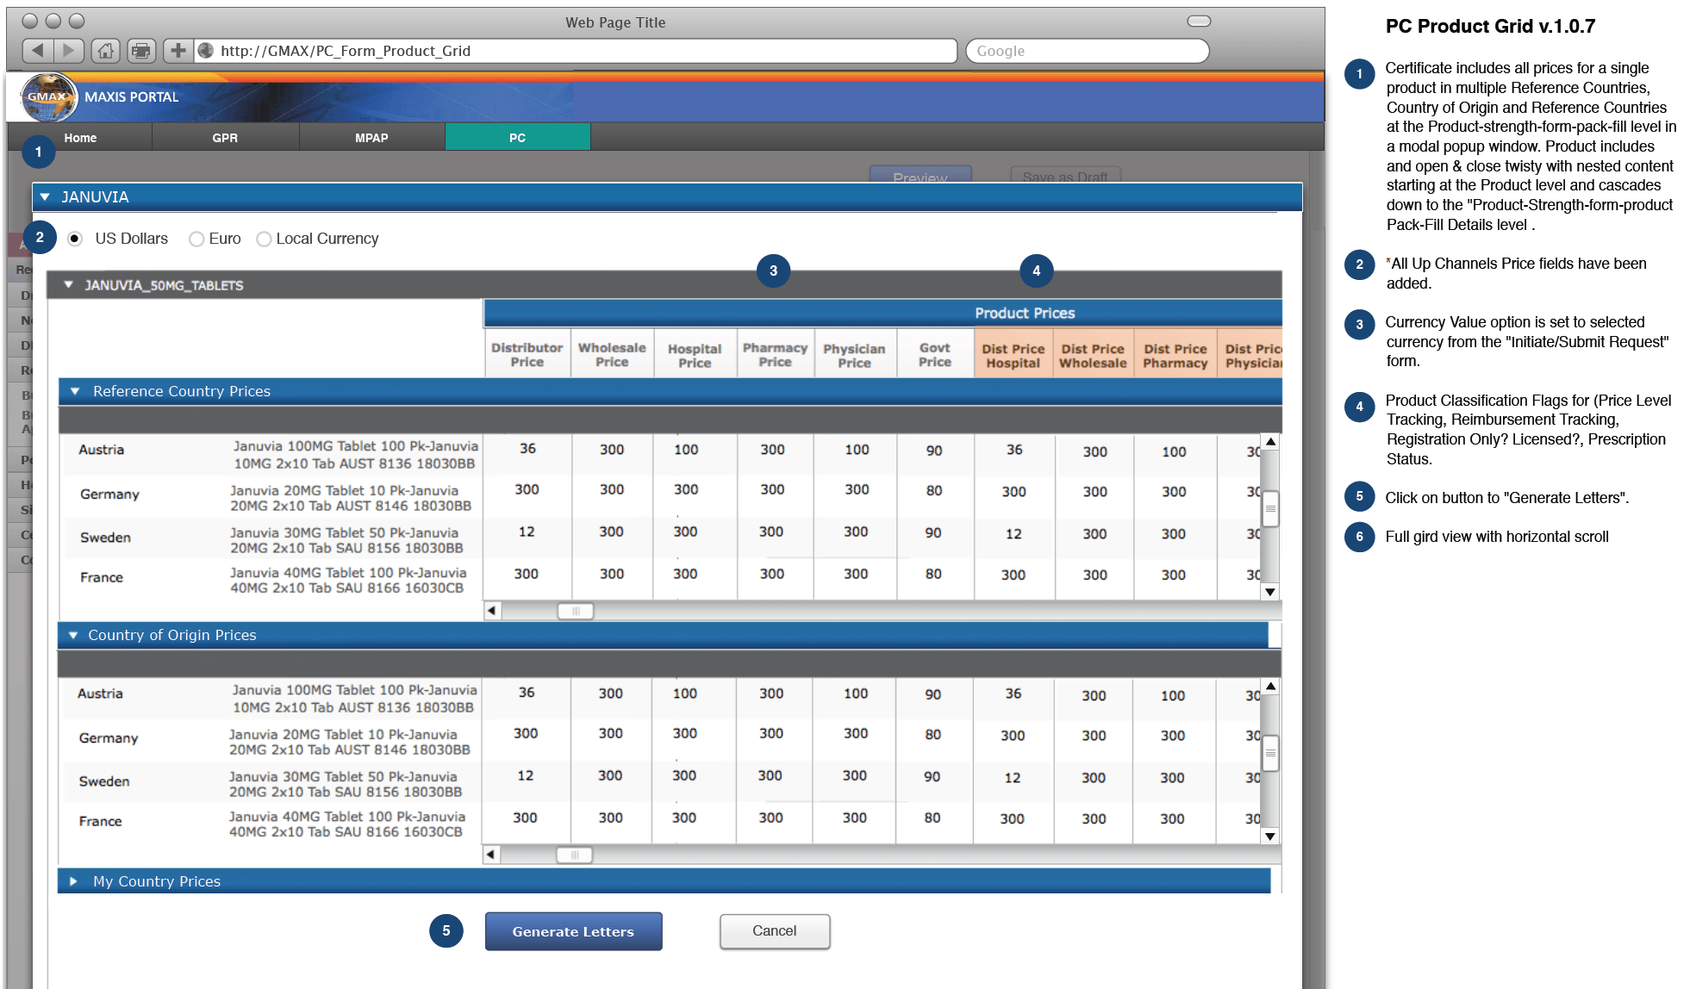
Task: Click the Cancel button
Action: pos(775,931)
